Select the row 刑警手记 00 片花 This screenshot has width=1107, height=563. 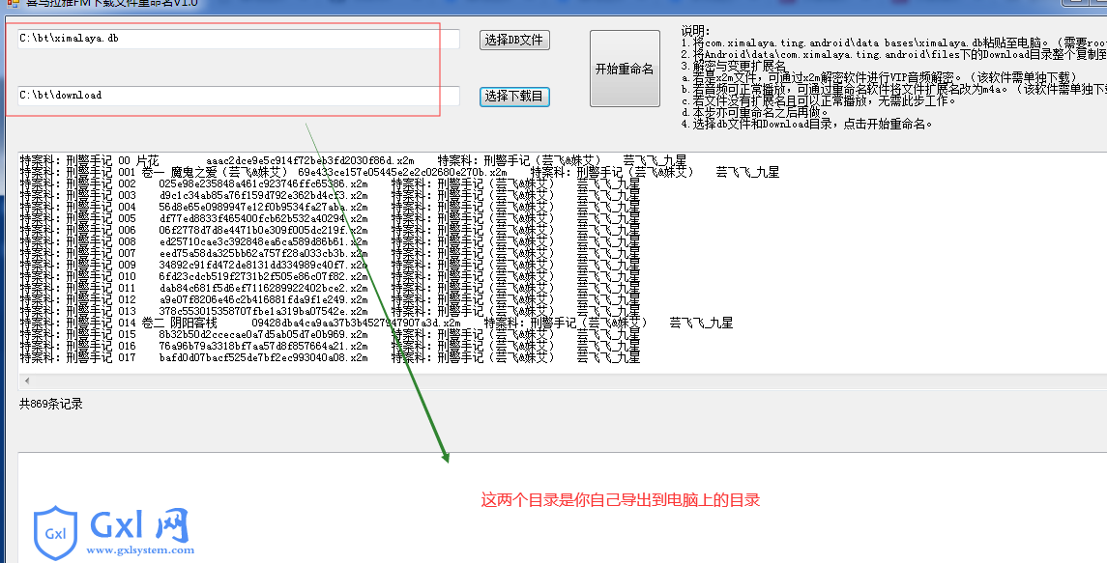click(353, 161)
